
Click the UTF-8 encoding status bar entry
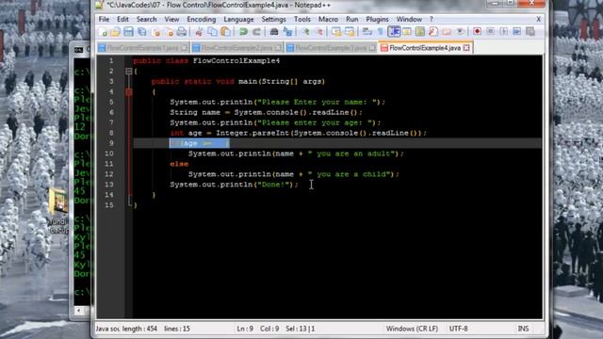click(x=459, y=329)
